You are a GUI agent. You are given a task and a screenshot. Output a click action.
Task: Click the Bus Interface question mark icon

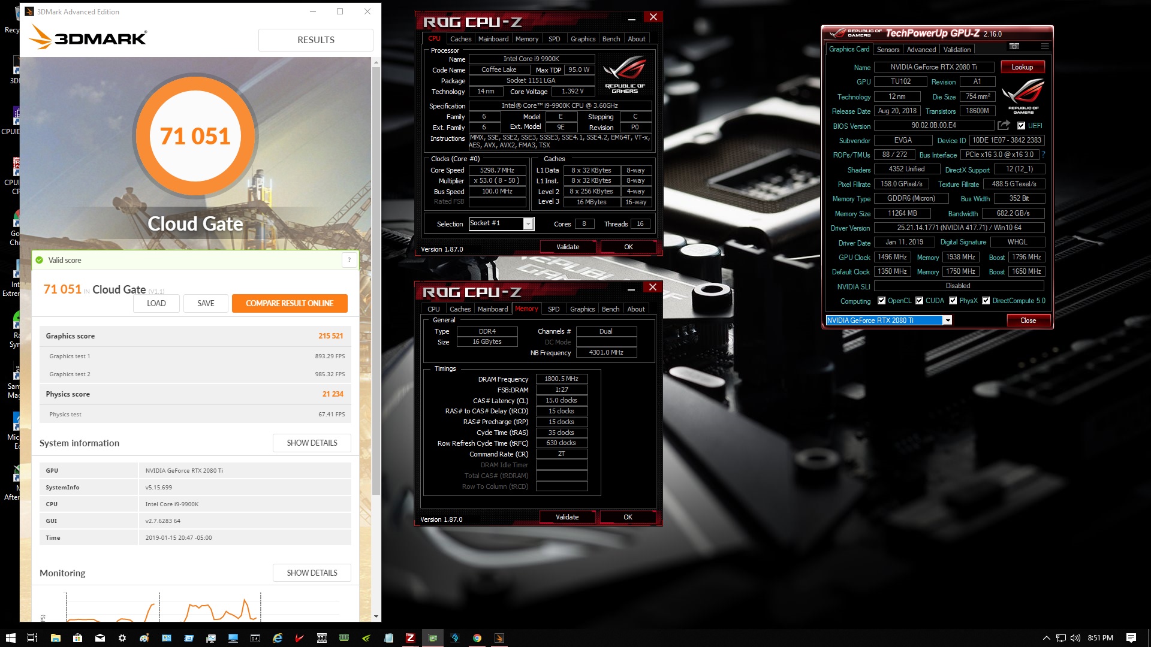(1043, 155)
